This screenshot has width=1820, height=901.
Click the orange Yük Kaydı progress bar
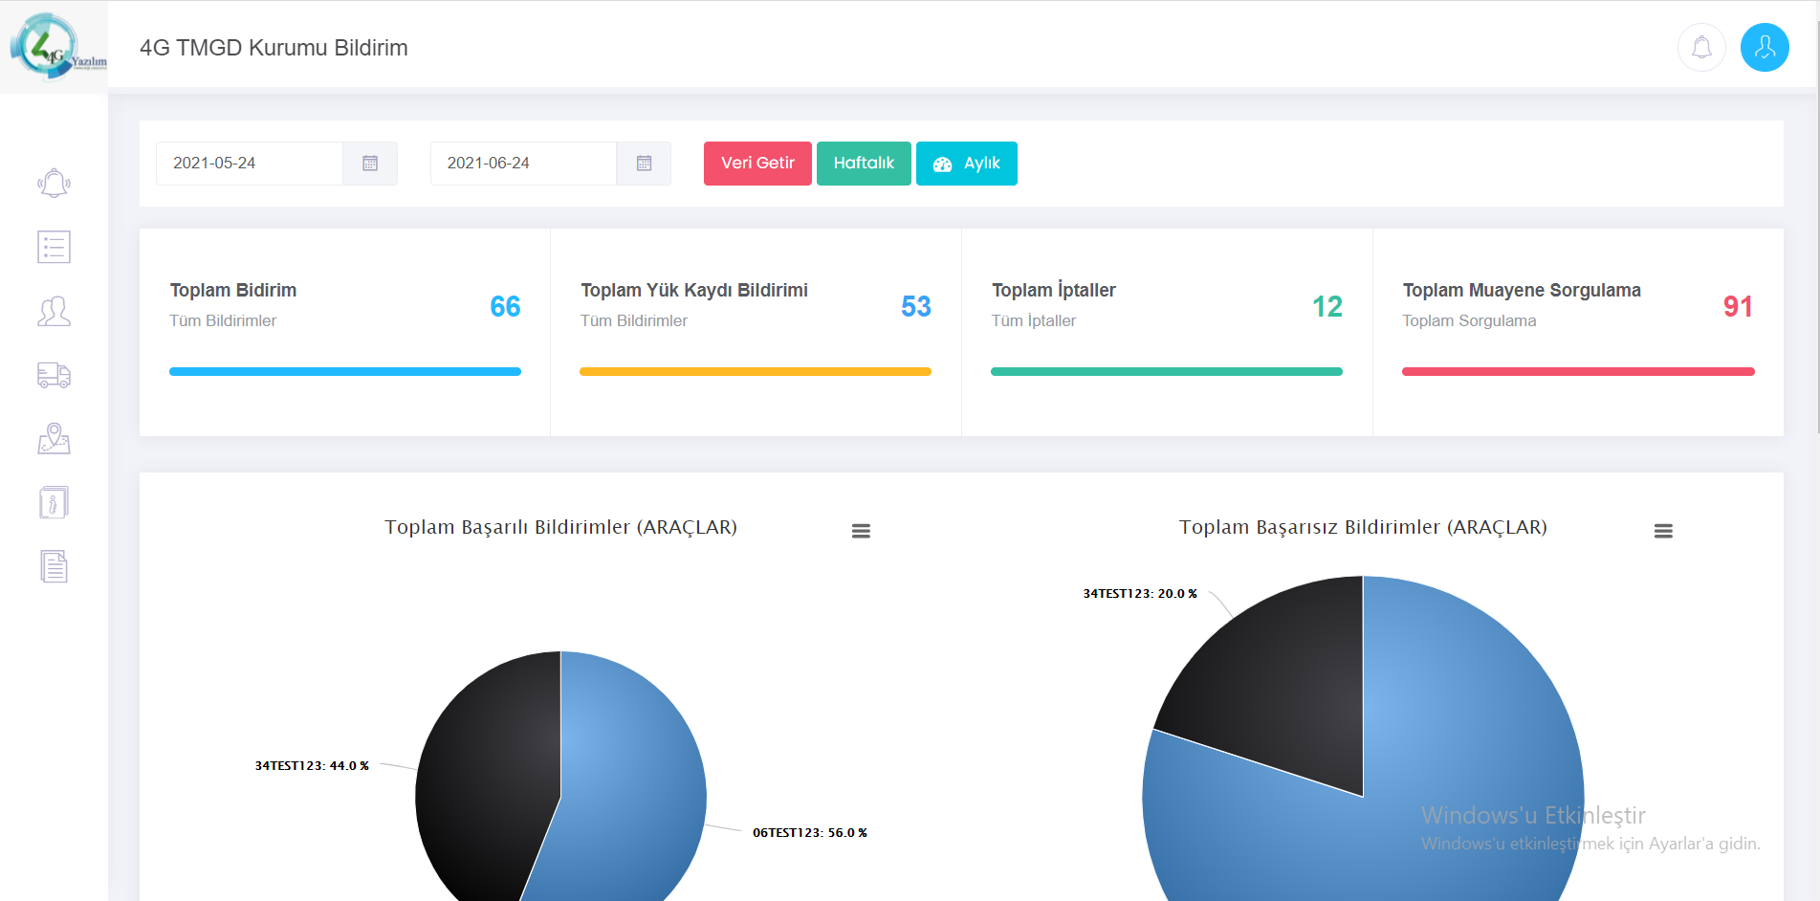(756, 371)
